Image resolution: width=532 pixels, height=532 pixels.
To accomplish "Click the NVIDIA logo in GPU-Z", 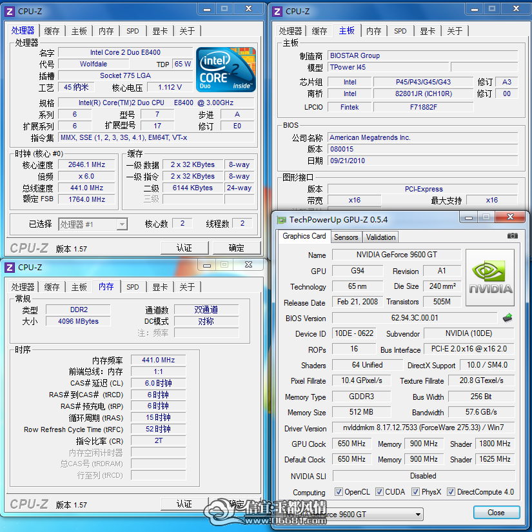I will pos(490,278).
